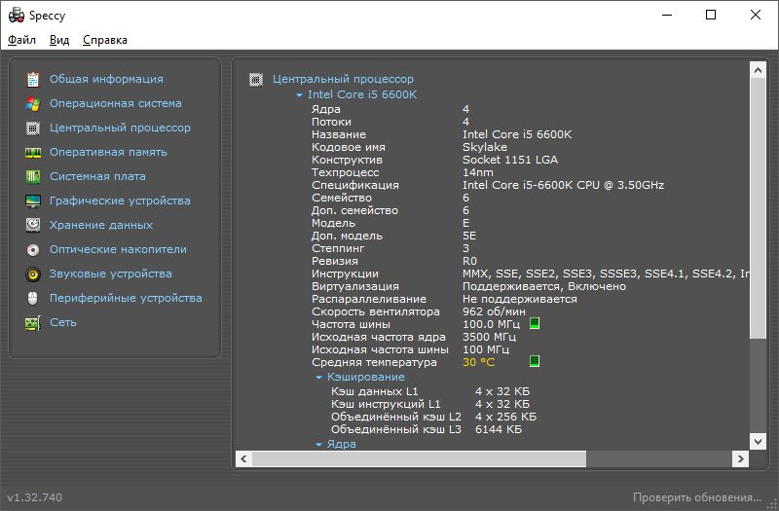Click the Центральный процессор chip icon in sidebar

[33, 128]
